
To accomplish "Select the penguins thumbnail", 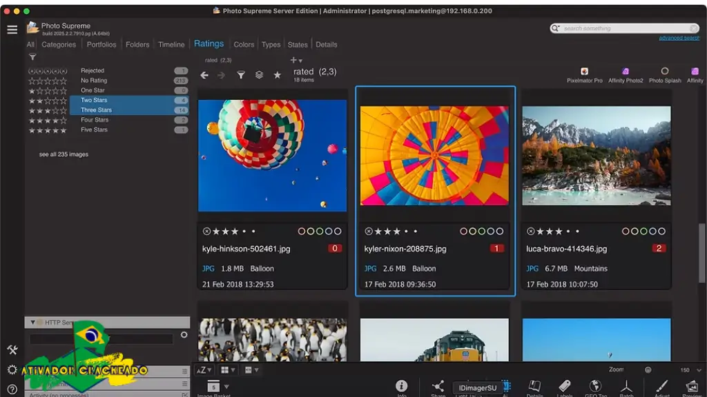I will pyautogui.click(x=272, y=340).
